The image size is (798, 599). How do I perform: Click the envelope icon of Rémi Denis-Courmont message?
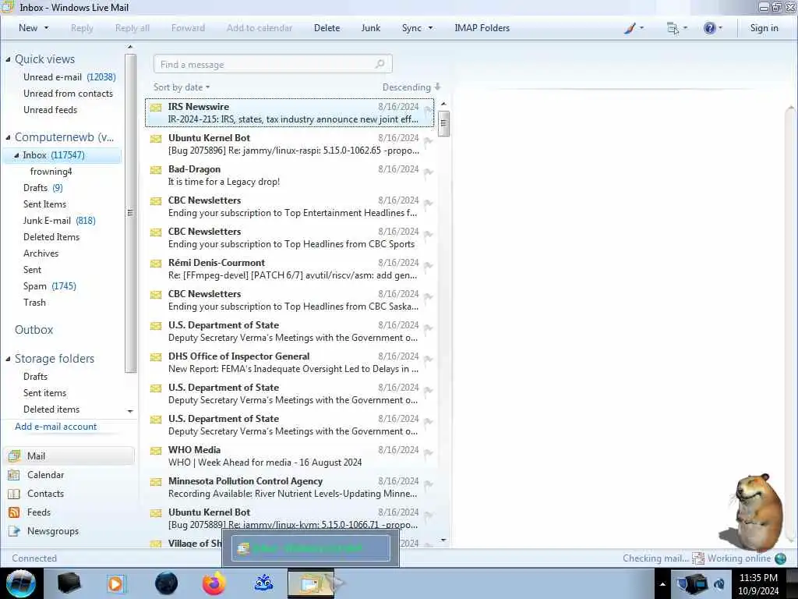156,264
